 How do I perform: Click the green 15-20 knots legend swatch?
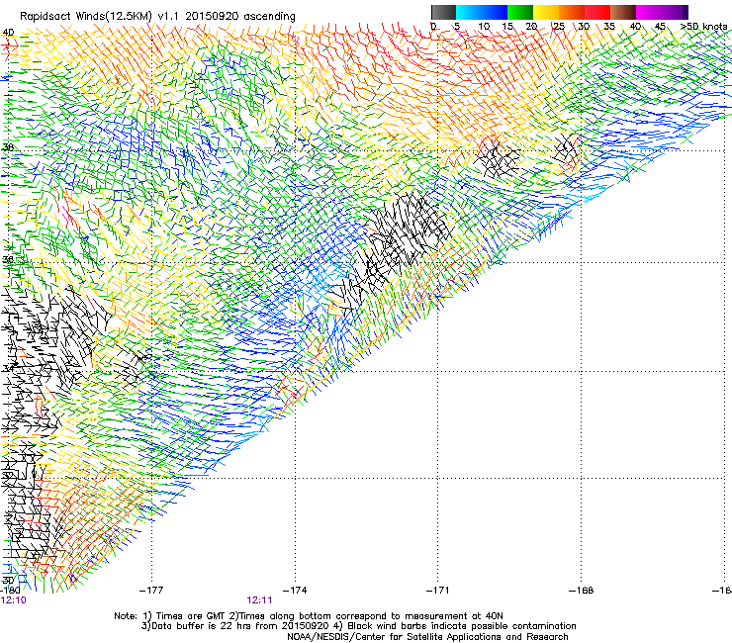[520, 12]
